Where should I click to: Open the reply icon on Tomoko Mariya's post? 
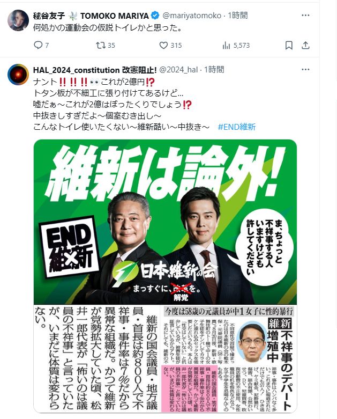tap(38, 45)
